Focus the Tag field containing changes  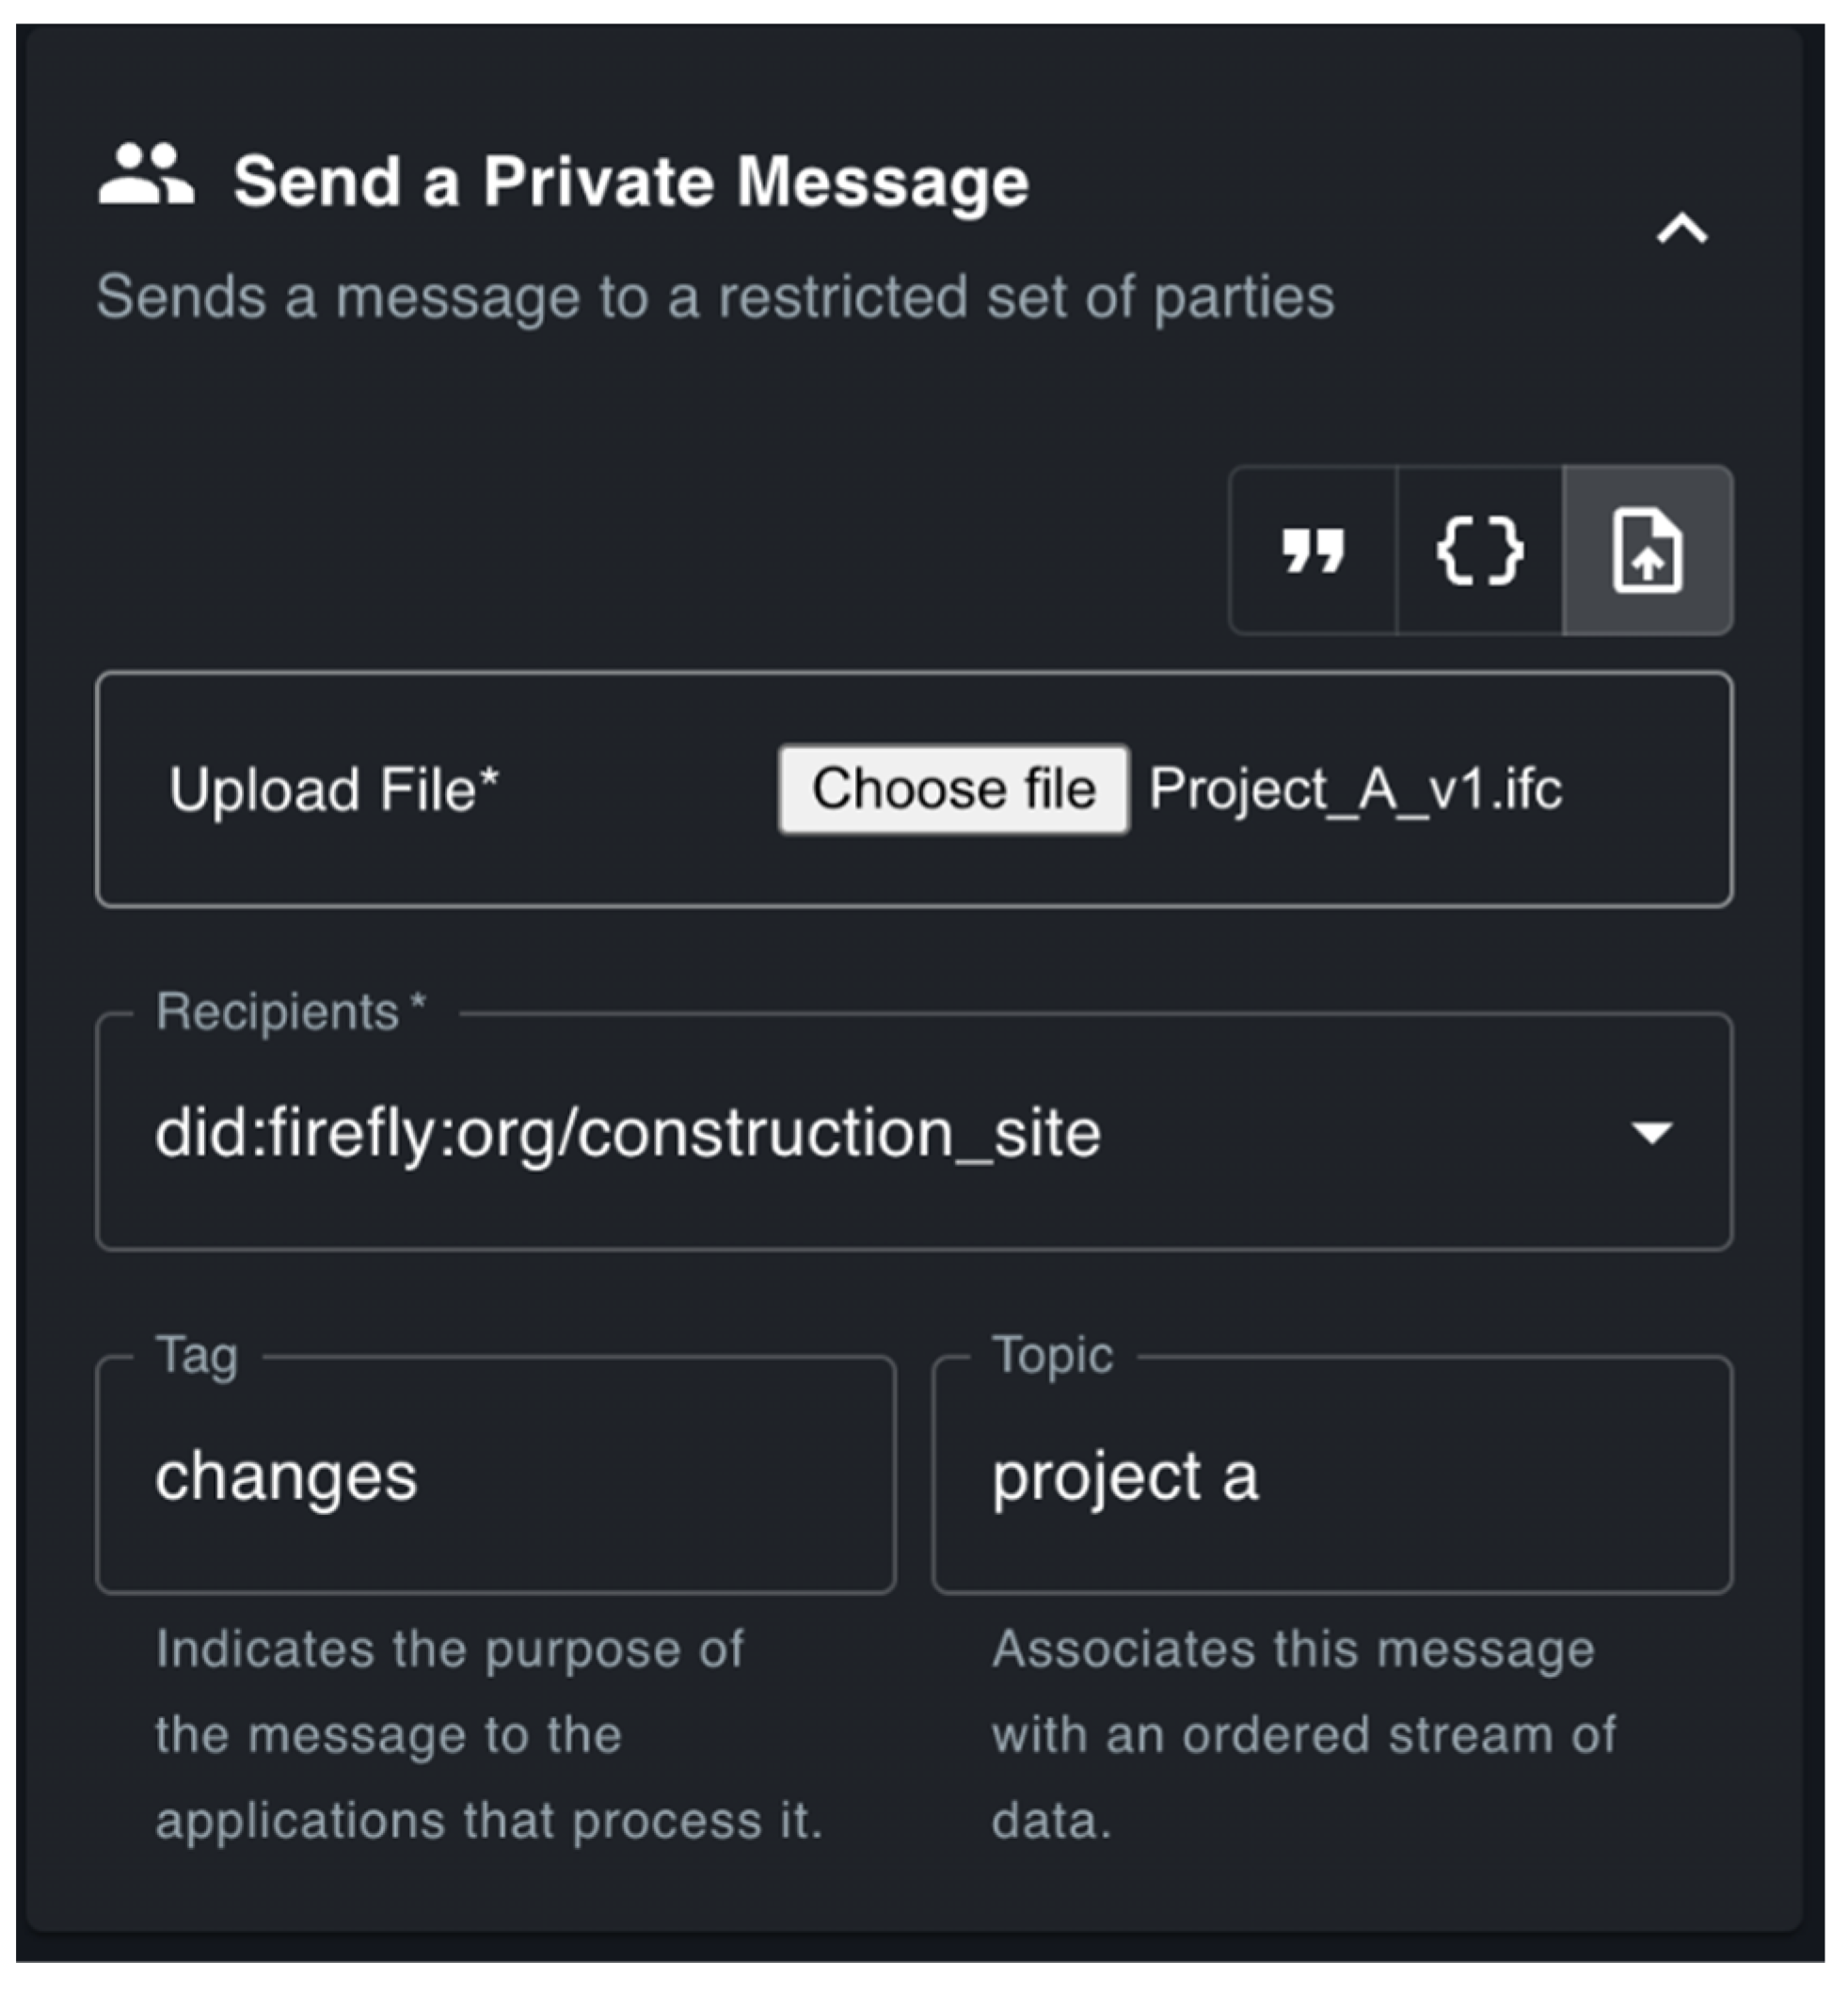click(x=495, y=1476)
